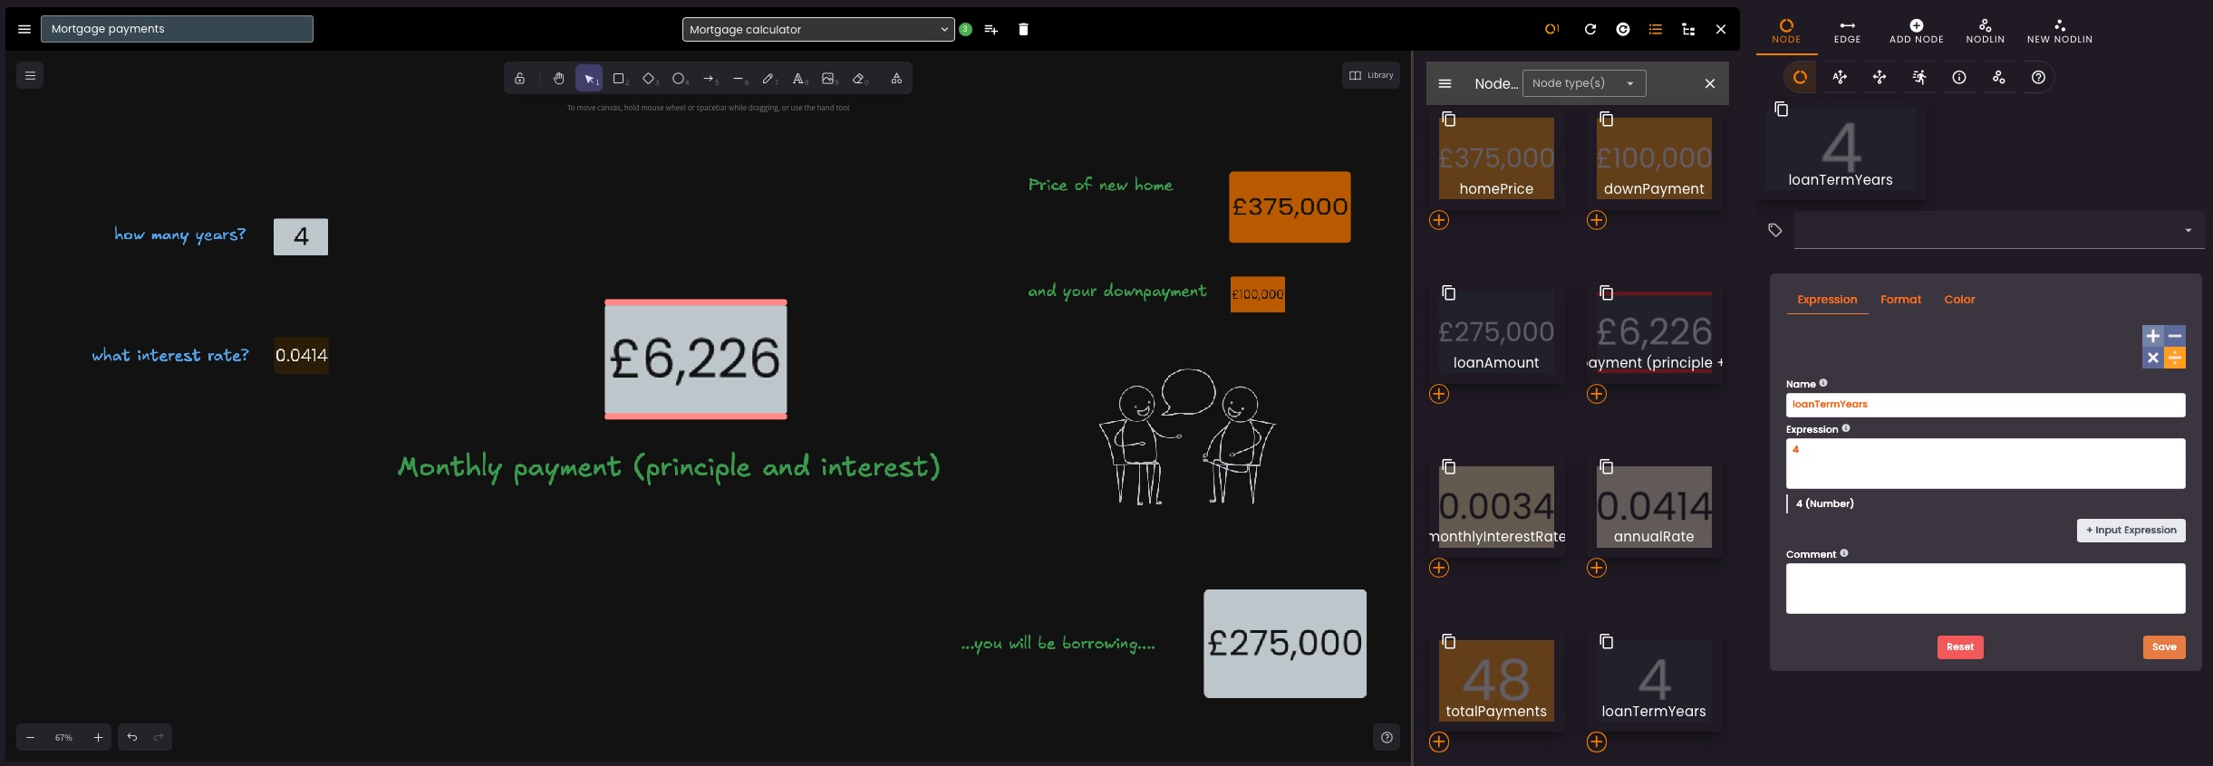Click the Comment text field
Viewport: 2213px width, 766px height.
coord(1985,589)
